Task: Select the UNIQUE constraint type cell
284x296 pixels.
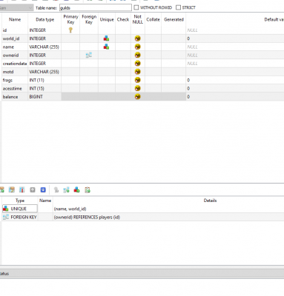Action: point(20,209)
